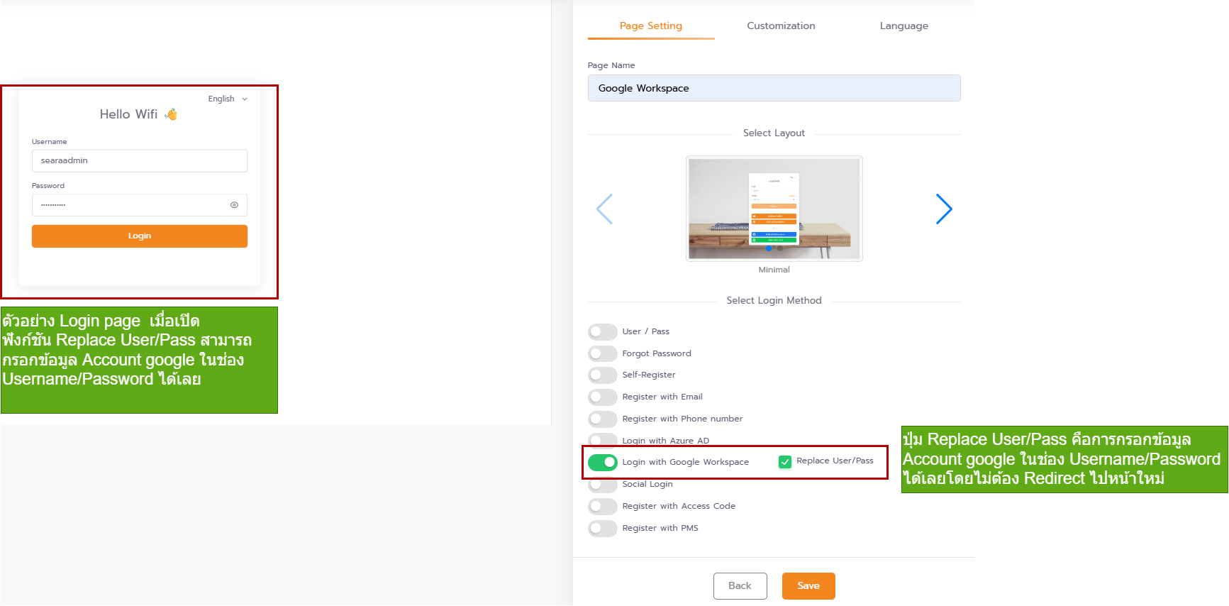
Task: Enable Register with Phone number
Action: [x=602, y=419]
